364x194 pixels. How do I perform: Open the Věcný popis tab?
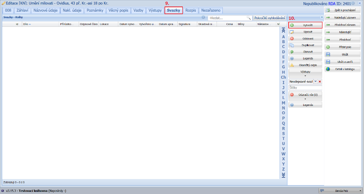point(119,11)
